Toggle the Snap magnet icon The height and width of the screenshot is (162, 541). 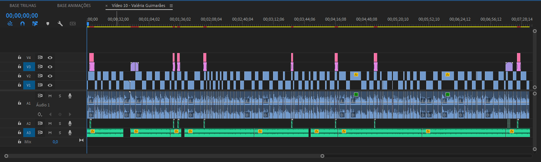point(23,23)
